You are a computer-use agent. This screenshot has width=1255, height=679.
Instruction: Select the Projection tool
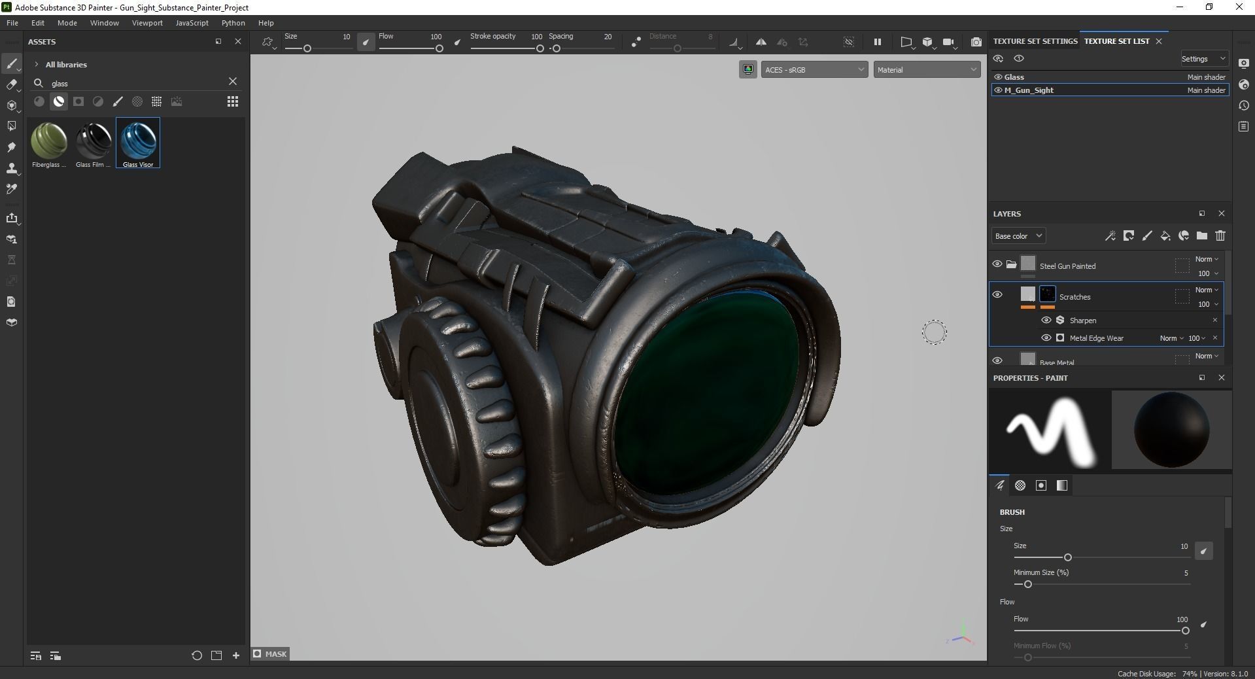11,105
